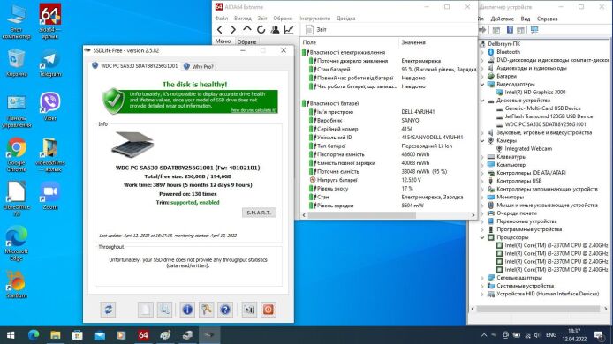
Task: Click the Device Manager horizontal scrollbar
Action: click(538, 309)
